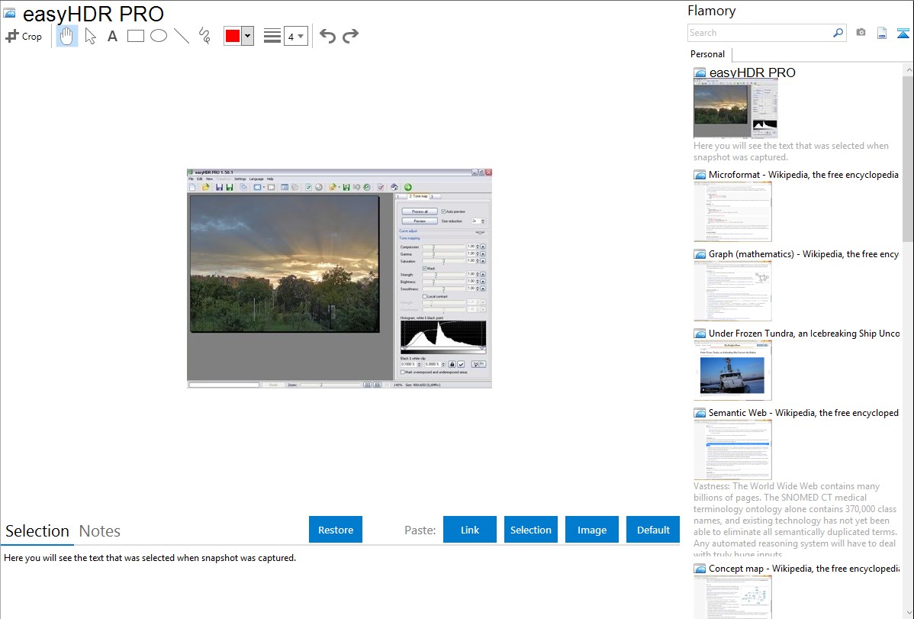Click the magnifier search icon

tap(838, 33)
